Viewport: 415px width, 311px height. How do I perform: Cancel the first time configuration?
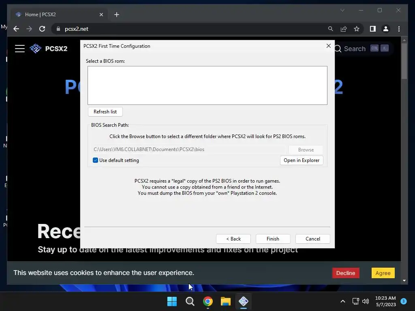click(312, 239)
